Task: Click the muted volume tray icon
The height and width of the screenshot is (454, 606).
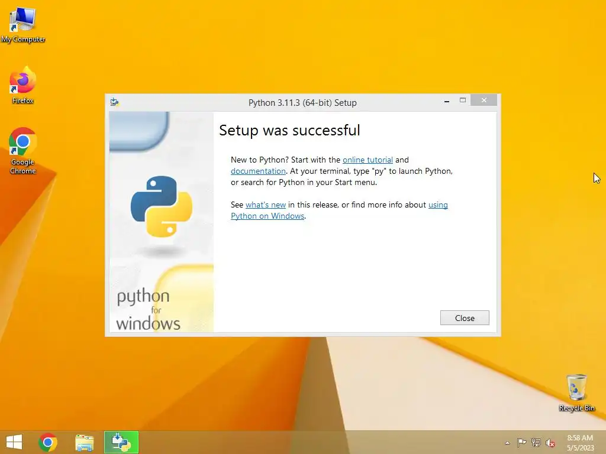Action: (550, 443)
